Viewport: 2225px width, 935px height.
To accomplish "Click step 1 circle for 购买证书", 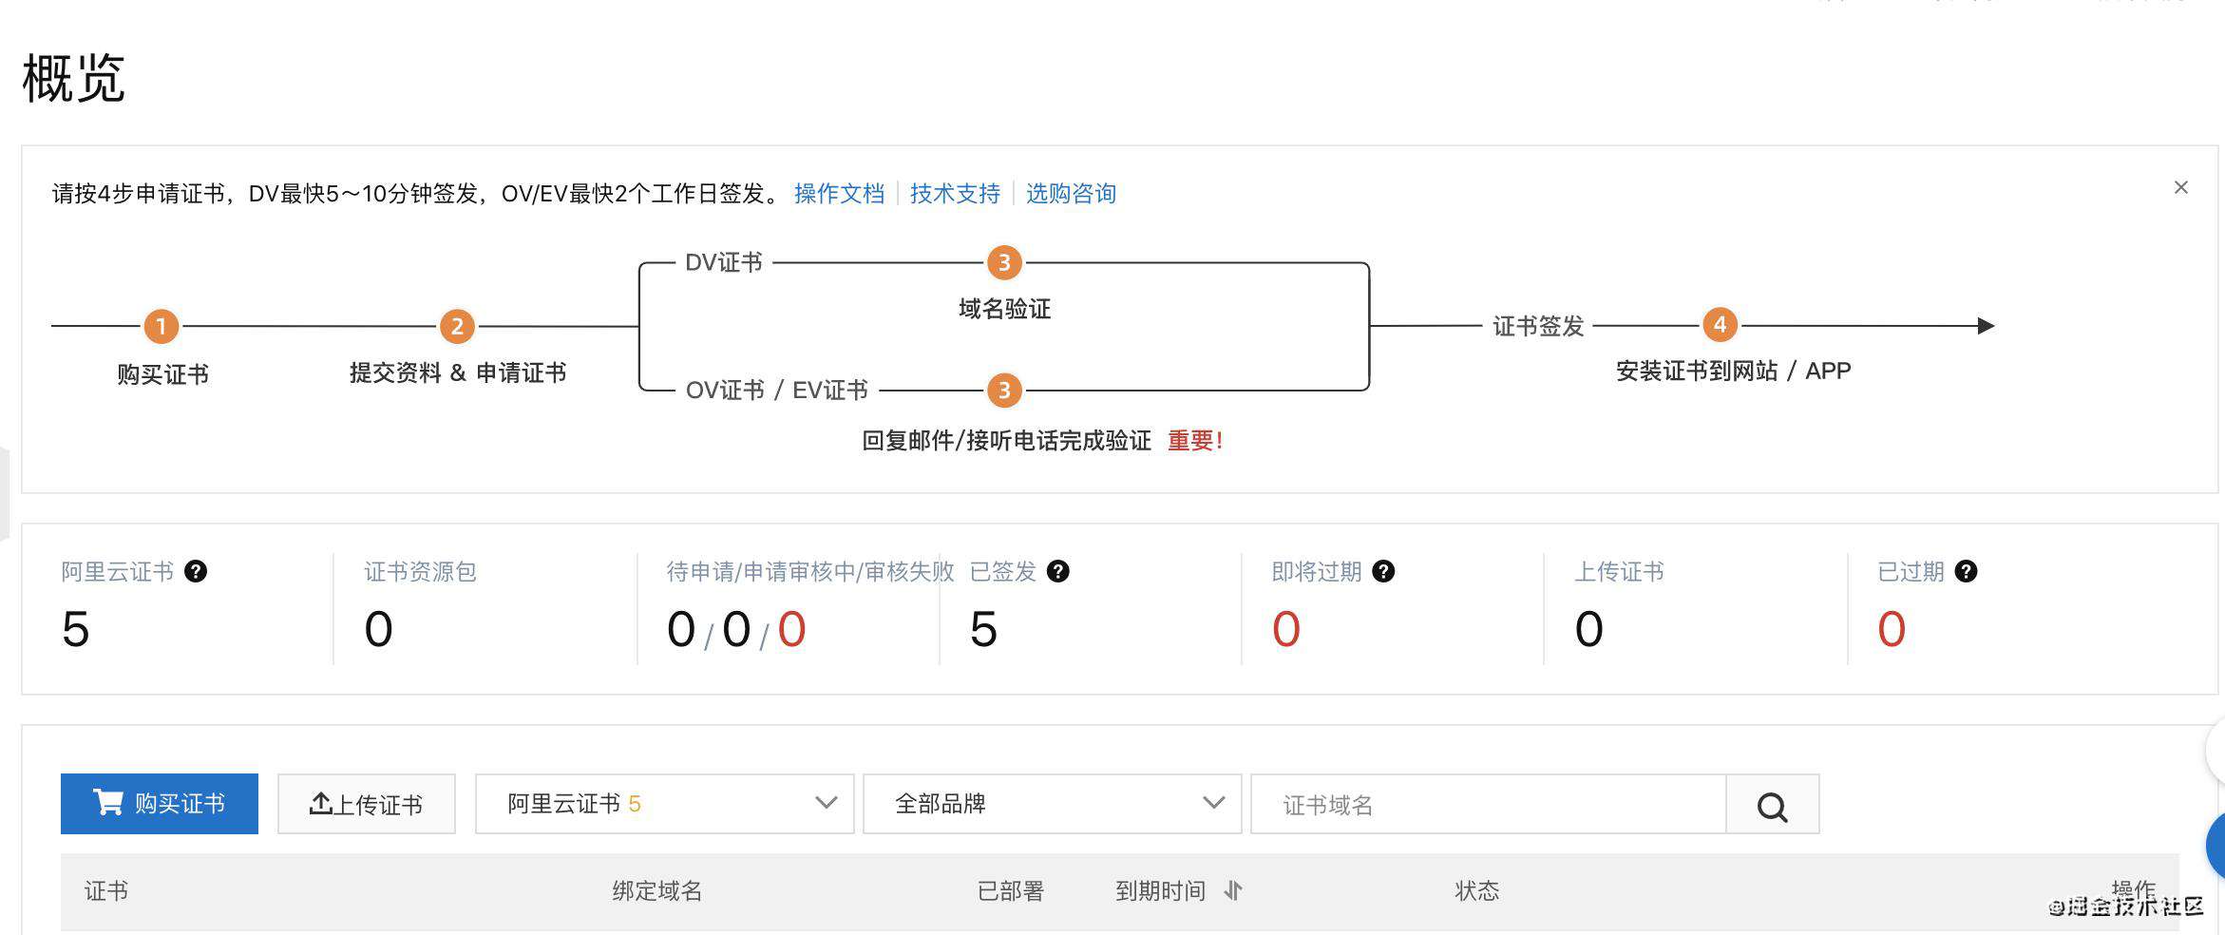I will coord(162,327).
